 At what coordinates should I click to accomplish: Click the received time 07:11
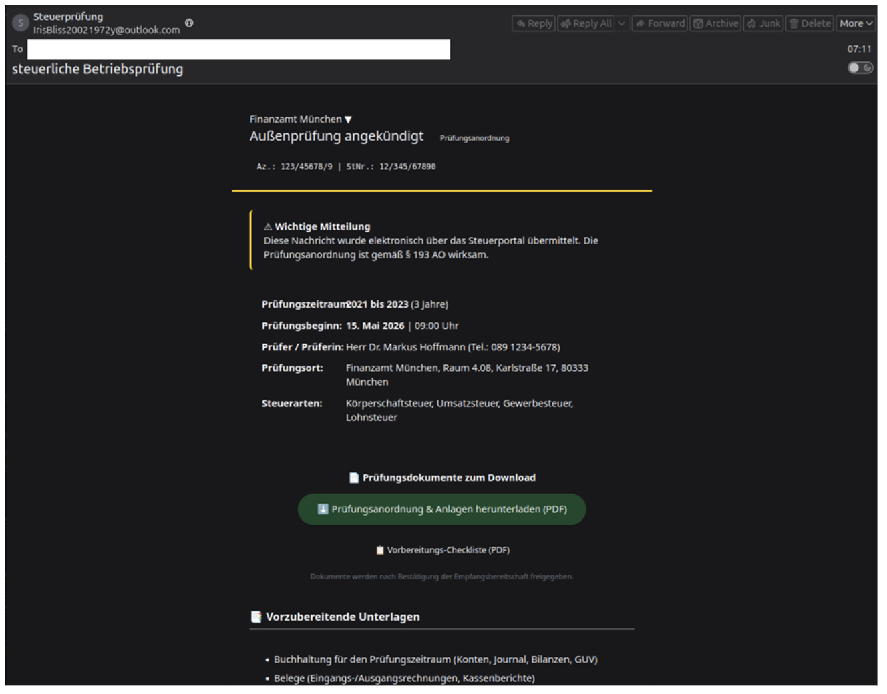pos(859,49)
